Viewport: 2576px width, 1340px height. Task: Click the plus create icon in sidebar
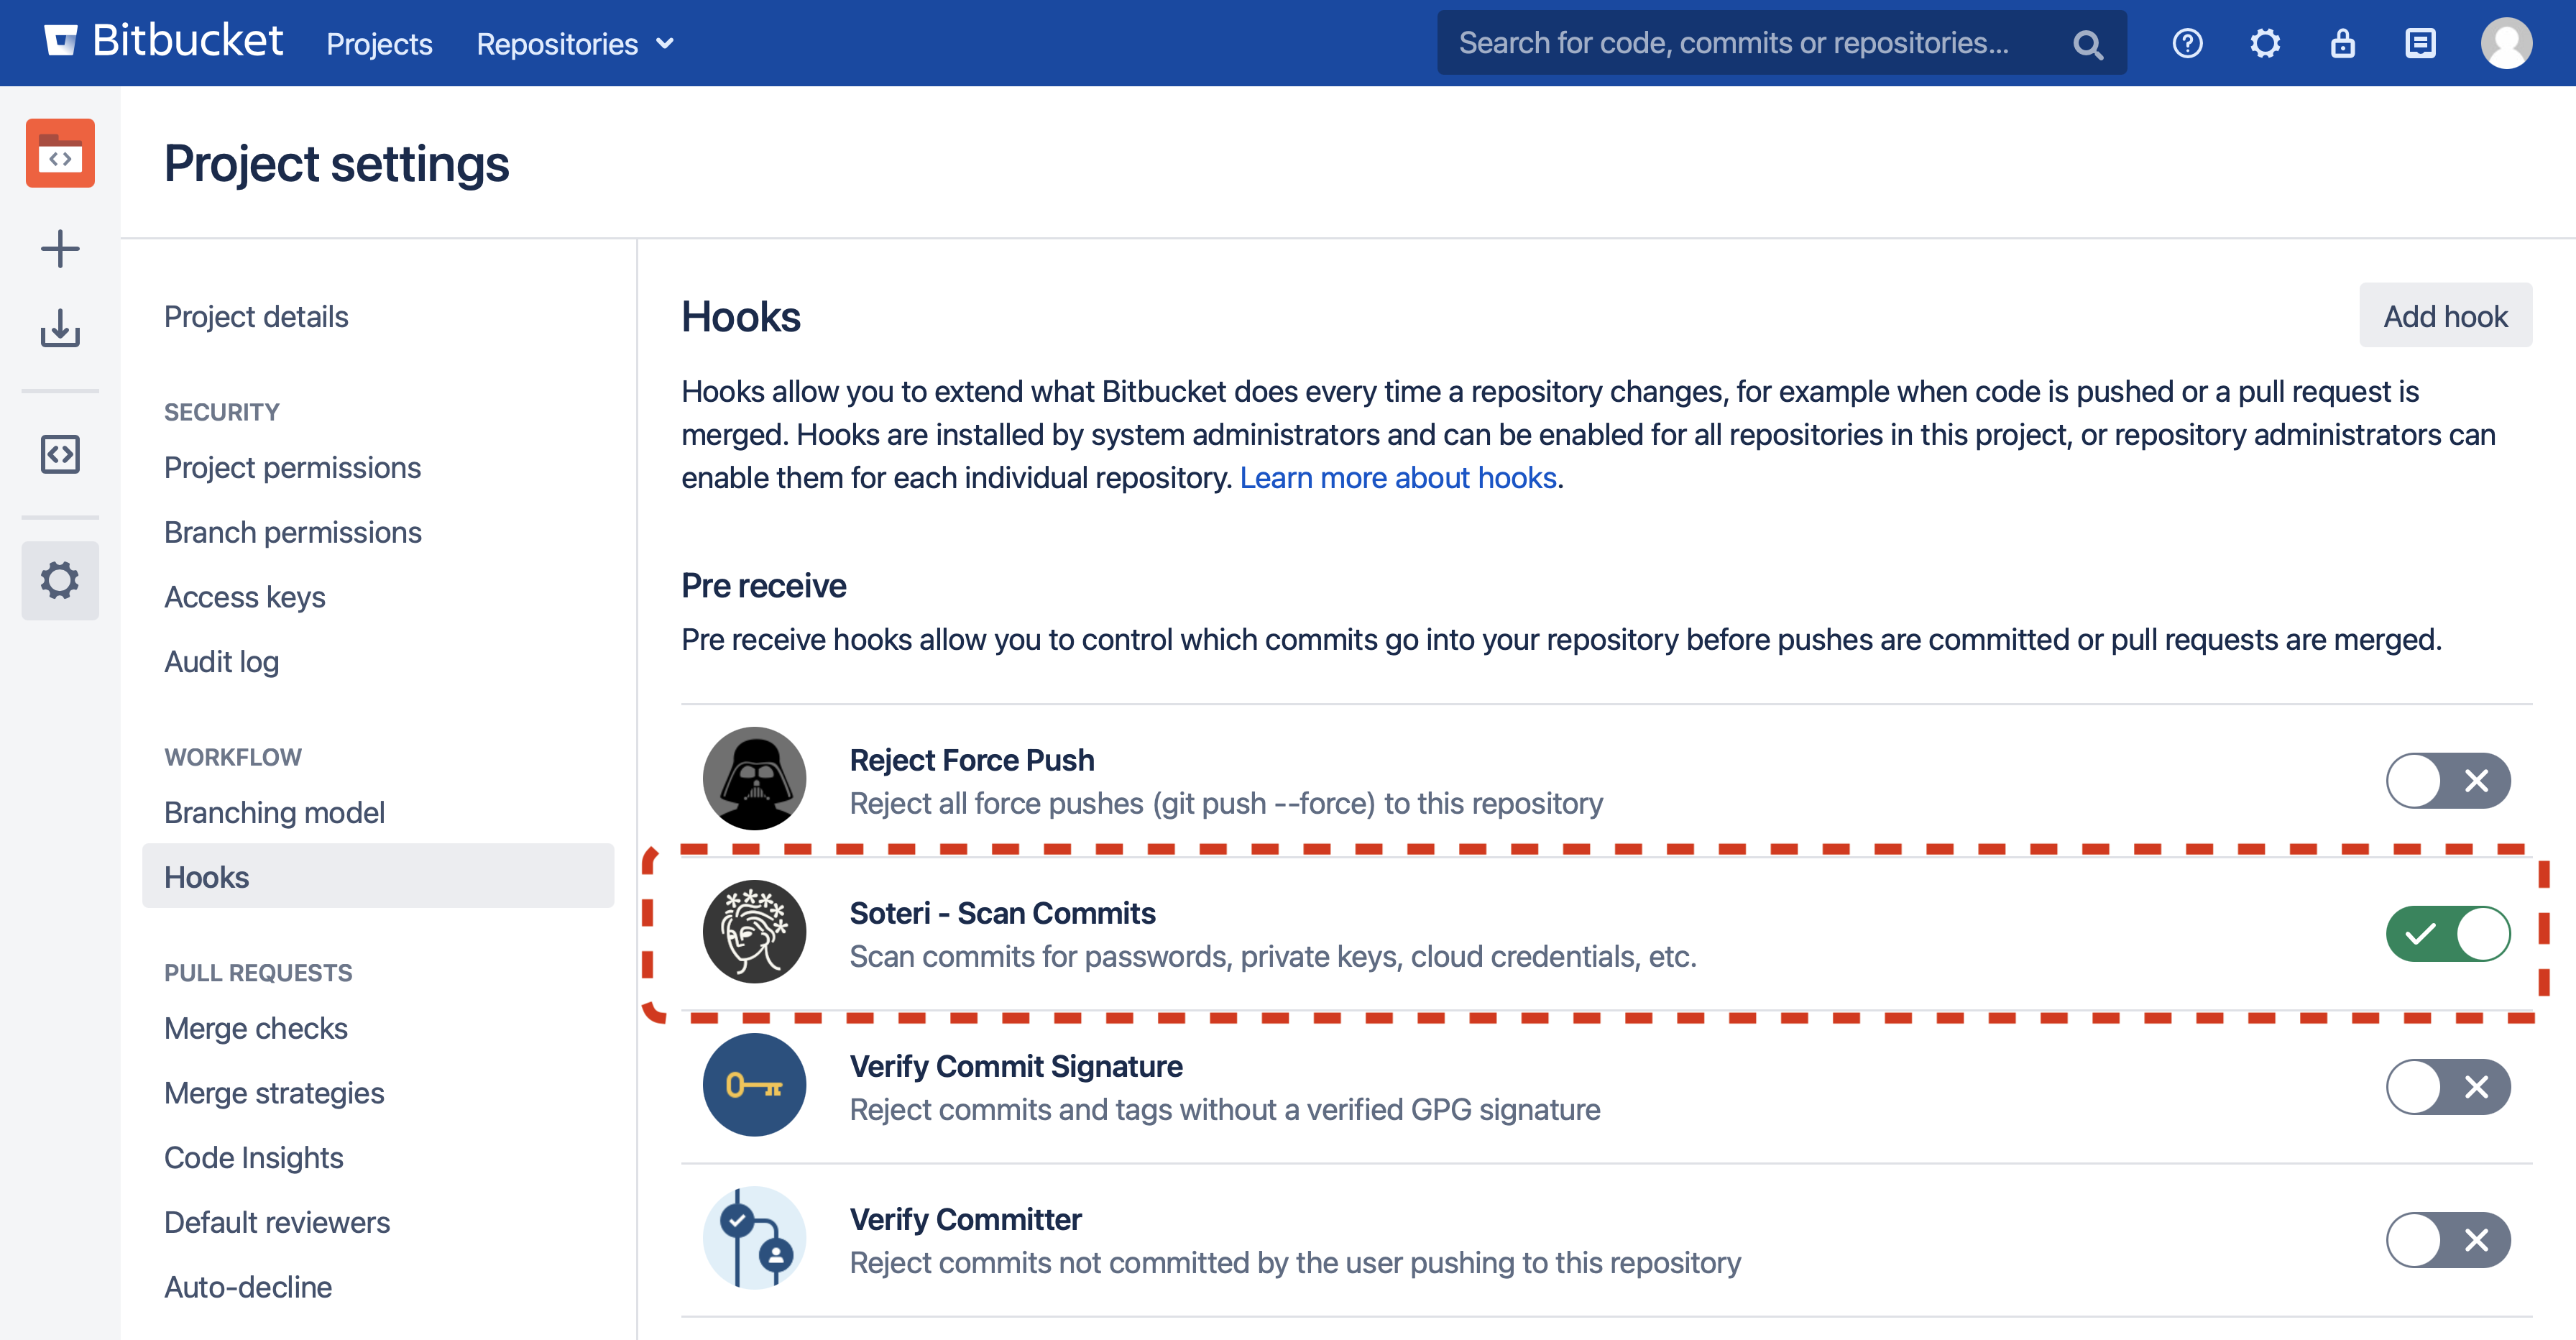coord(60,249)
